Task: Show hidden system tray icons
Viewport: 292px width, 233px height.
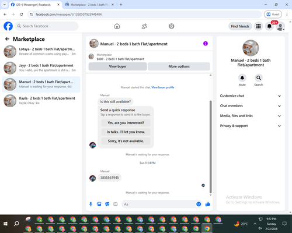Action: 255,224
